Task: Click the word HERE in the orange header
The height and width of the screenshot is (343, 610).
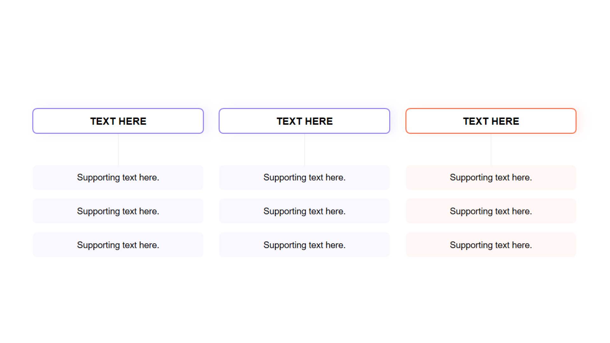Action: (505, 121)
